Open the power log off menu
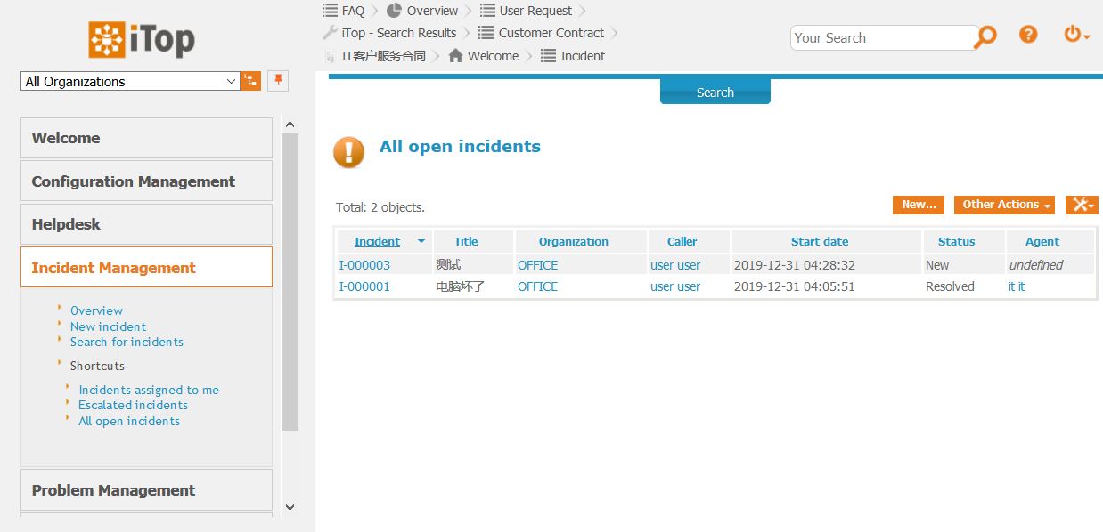Viewport: 1103px width, 532px height. (1076, 35)
